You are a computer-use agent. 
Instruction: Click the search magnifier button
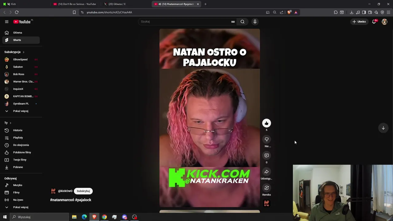coord(243,21)
